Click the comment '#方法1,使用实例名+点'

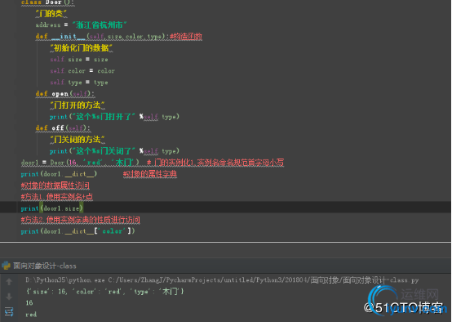click(x=57, y=197)
